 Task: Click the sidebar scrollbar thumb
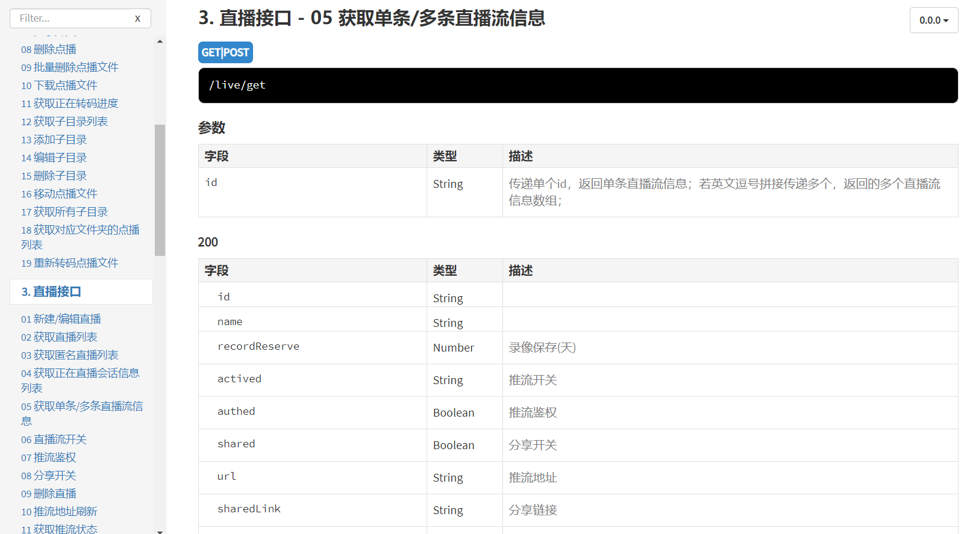coord(160,190)
